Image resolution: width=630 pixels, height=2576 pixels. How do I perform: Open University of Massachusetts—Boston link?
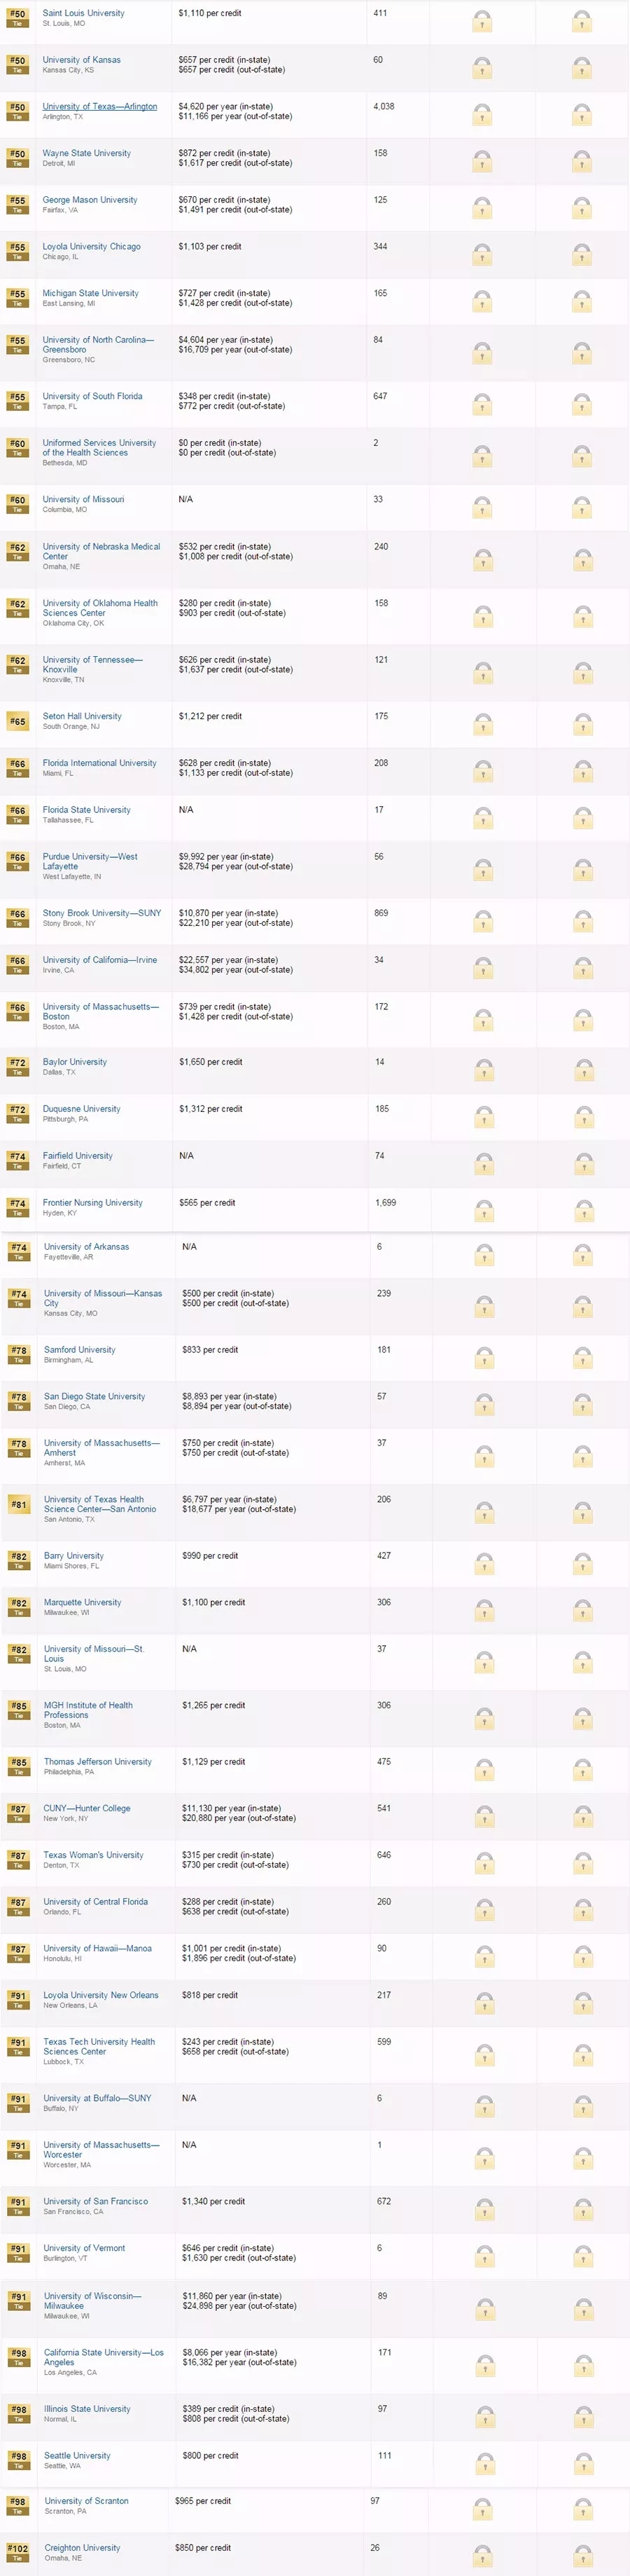pos(101,1011)
